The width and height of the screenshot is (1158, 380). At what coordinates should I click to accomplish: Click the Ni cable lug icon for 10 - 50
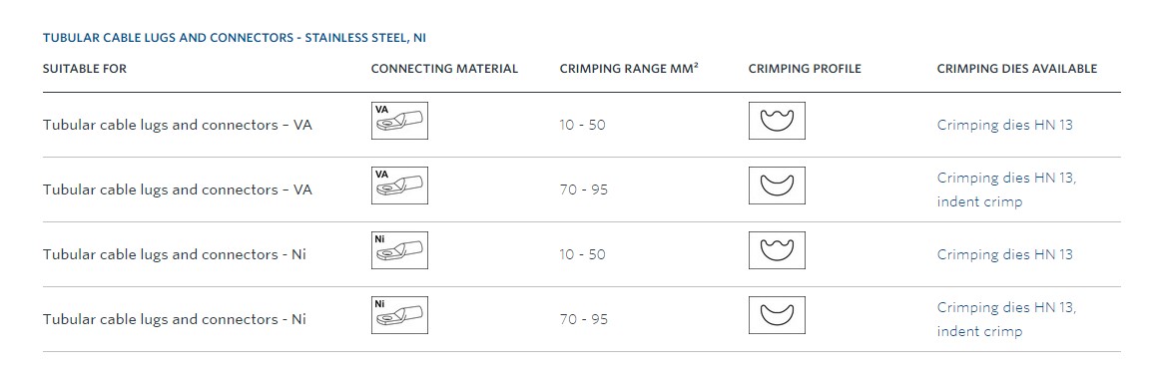pyautogui.click(x=399, y=251)
